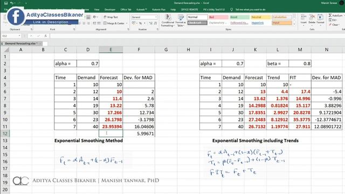Click the Merge & Center button
This screenshot has width=345, height=194.
click(114, 23)
